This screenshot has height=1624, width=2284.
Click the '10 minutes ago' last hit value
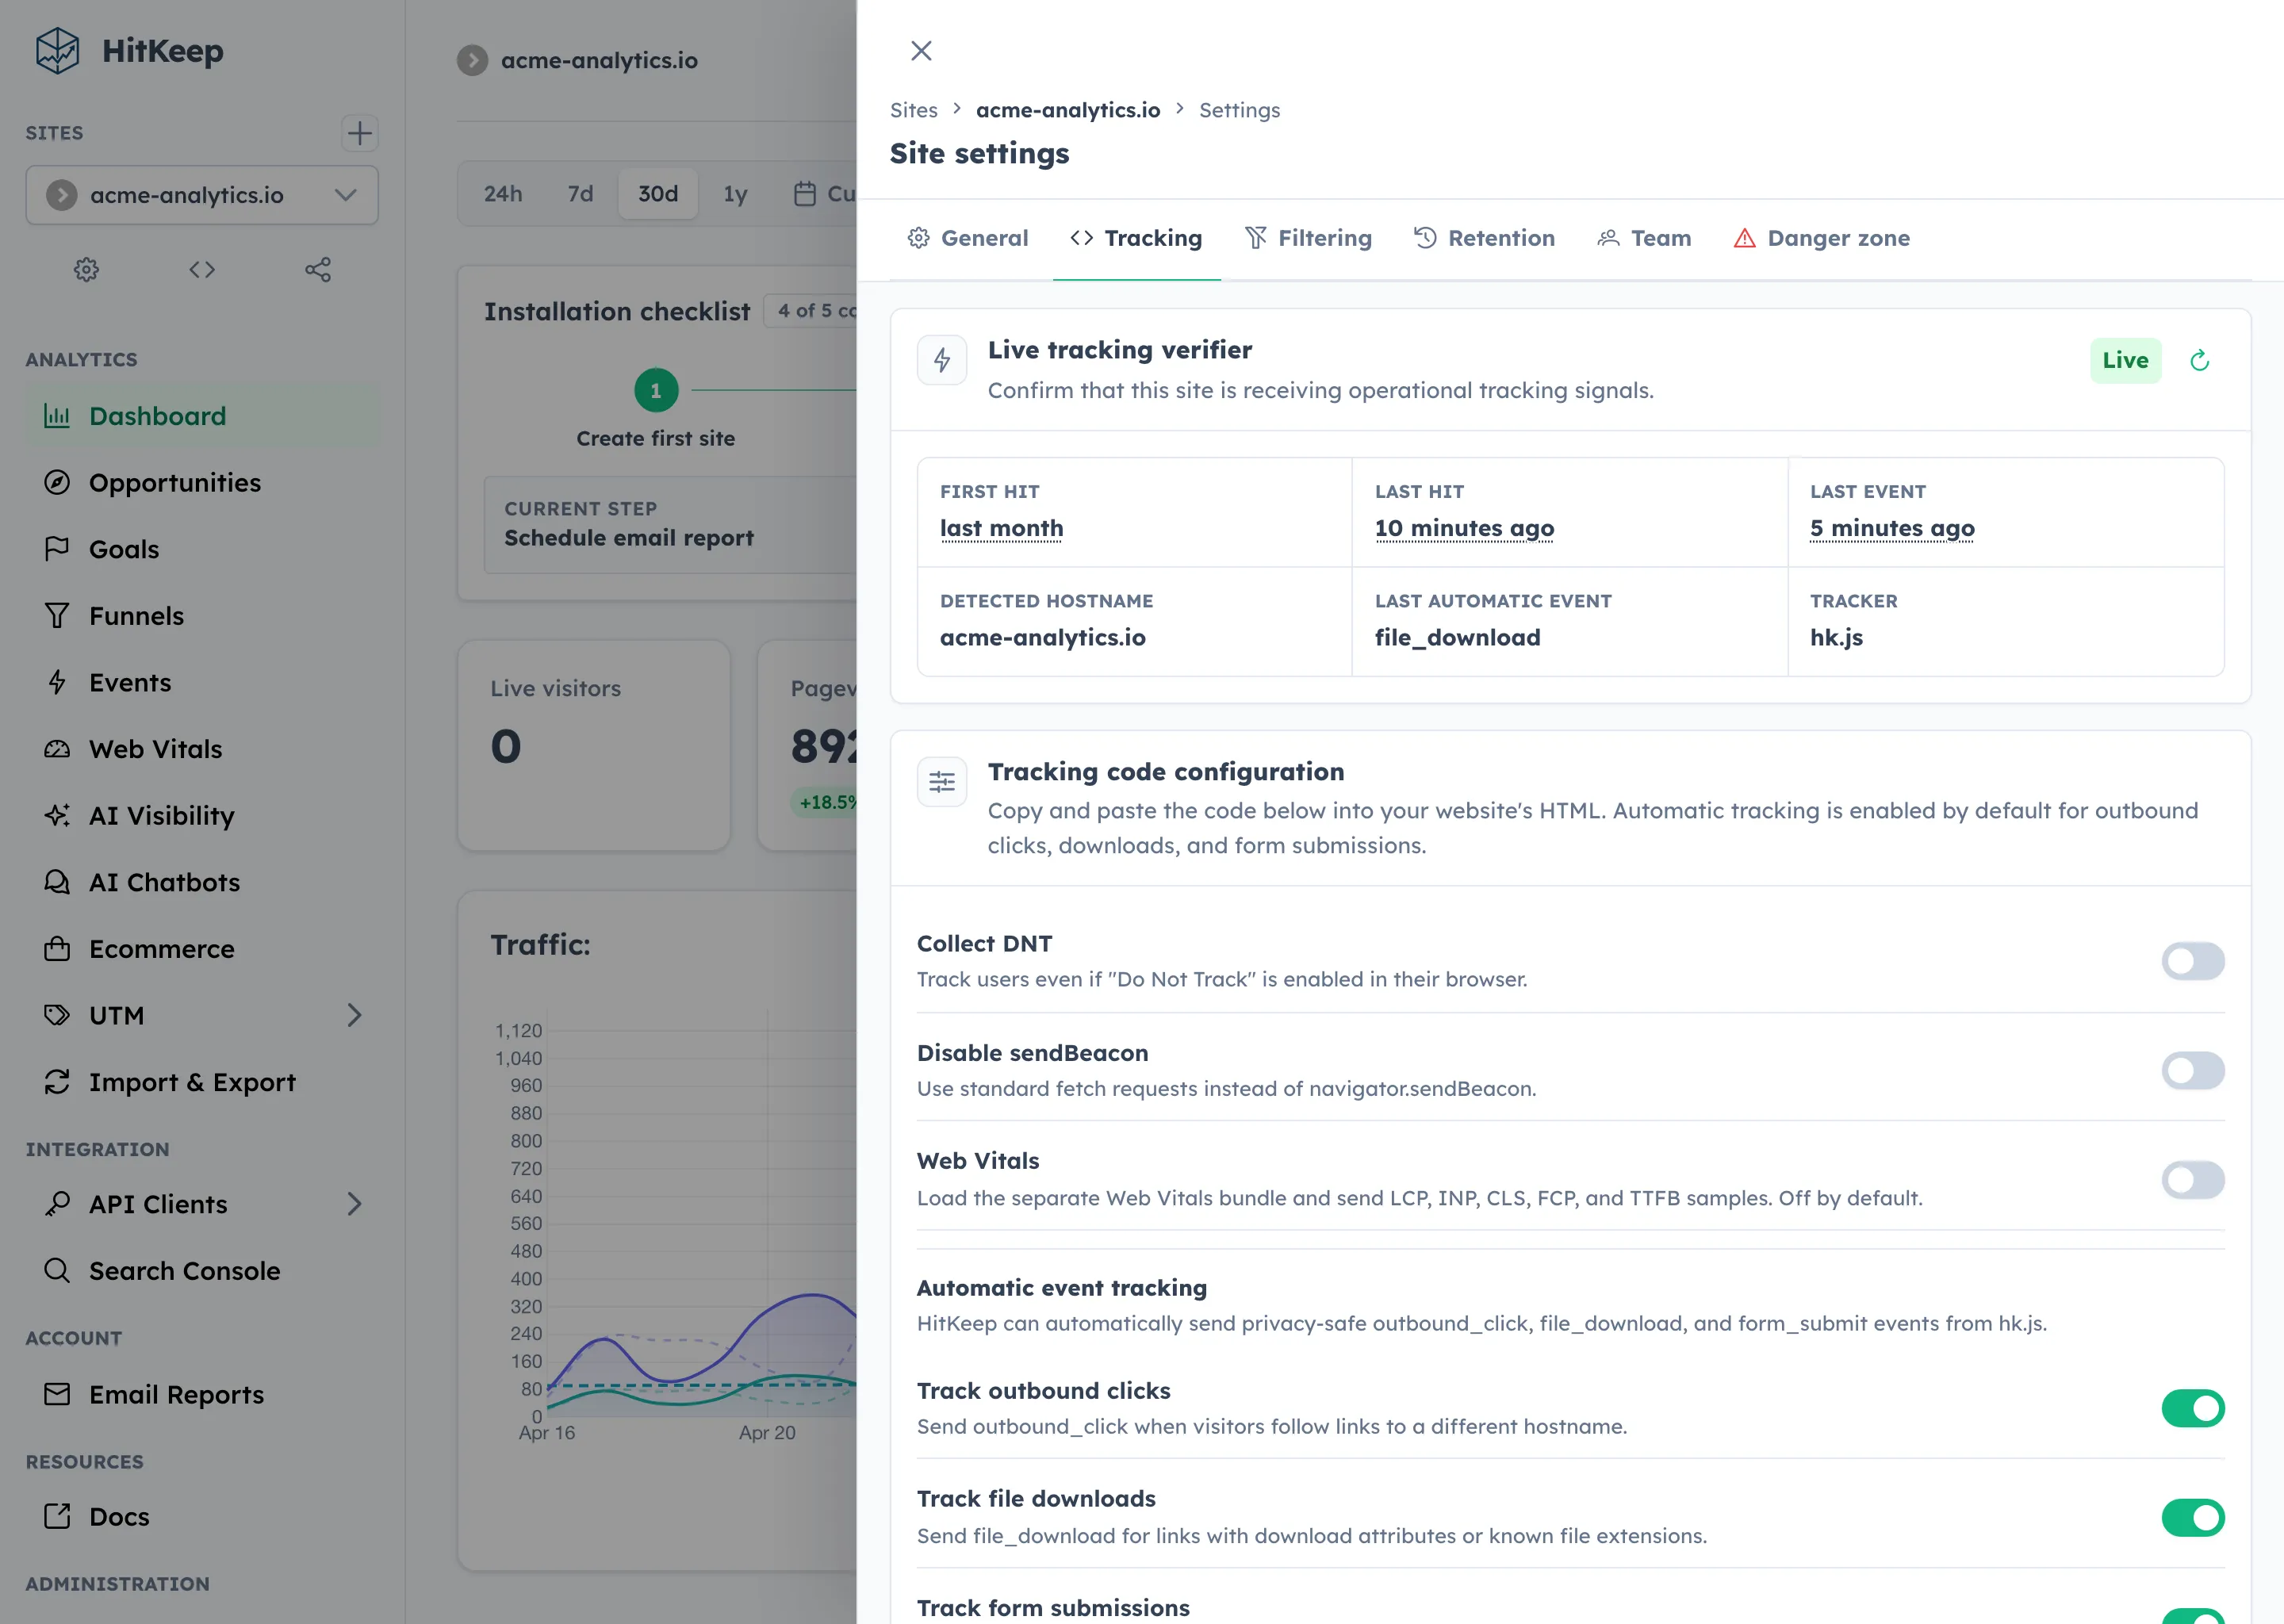point(1464,528)
